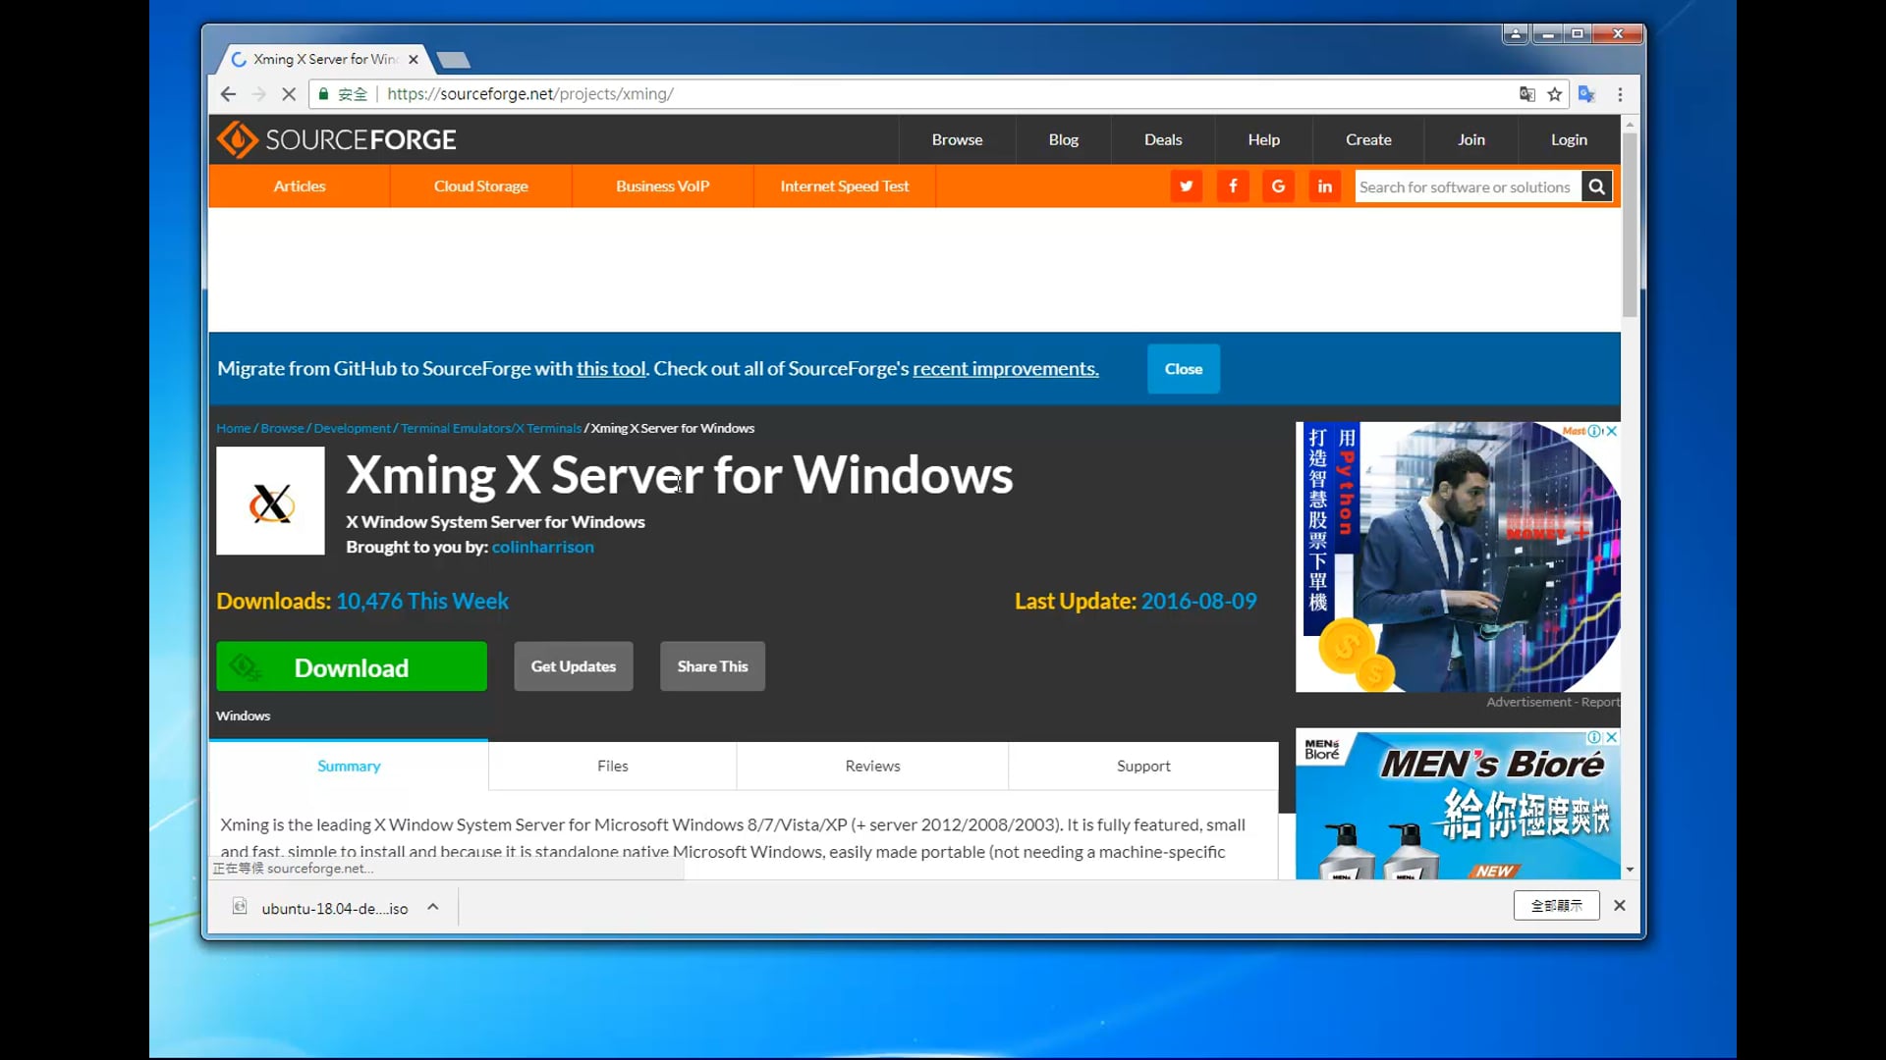Screen dimensions: 1886x1060
Task: Go back to previous page
Action: pyautogui.click(x=229, y=94)
